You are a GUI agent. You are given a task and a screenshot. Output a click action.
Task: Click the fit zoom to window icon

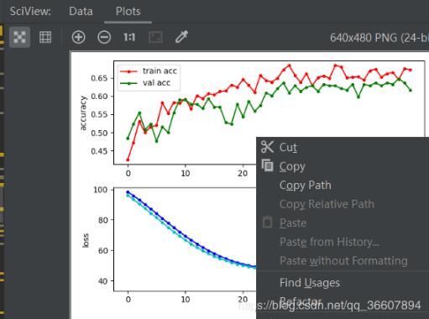tap(155, 37)
